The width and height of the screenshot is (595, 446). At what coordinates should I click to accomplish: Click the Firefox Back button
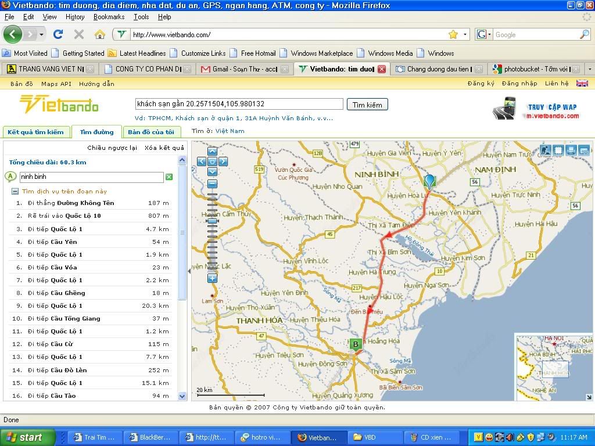tap(13, 34)
